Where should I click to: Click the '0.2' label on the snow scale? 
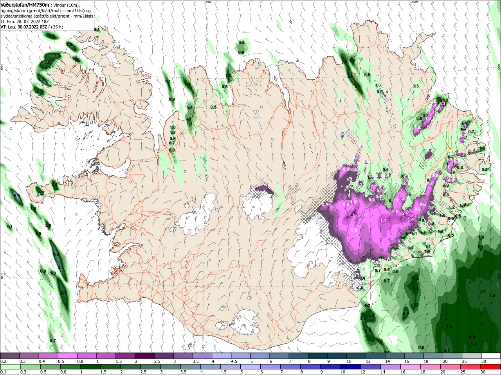point(3,361)
